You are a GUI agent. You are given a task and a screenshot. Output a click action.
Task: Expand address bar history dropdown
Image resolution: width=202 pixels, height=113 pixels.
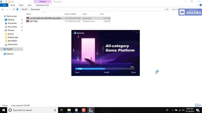click(165, 9)
